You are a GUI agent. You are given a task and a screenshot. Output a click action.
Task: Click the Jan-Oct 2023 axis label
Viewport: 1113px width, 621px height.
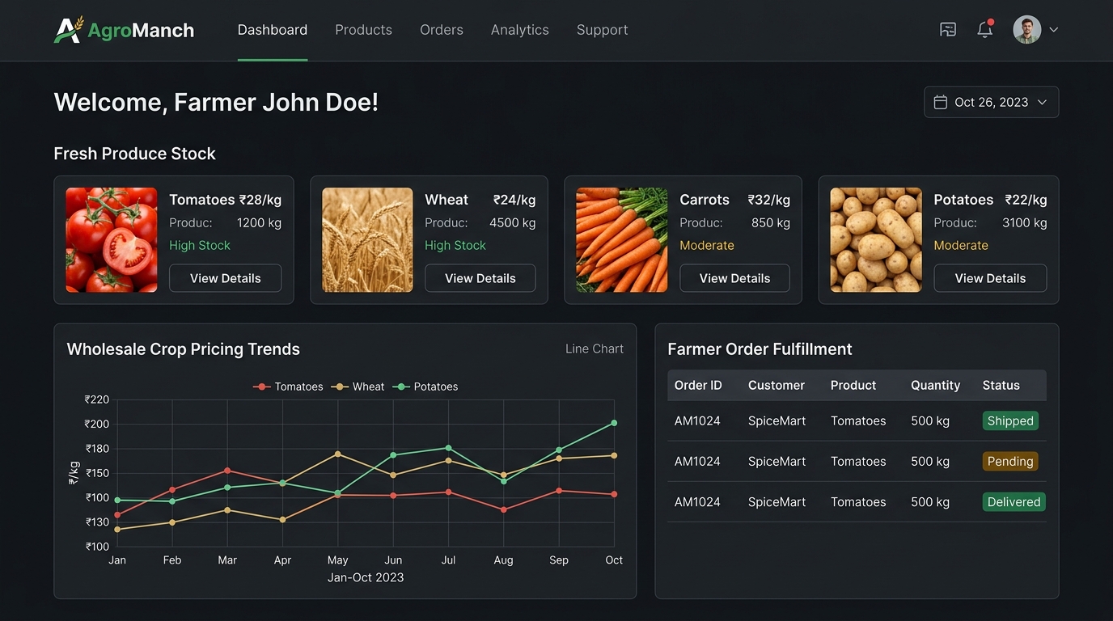[366, 577]
